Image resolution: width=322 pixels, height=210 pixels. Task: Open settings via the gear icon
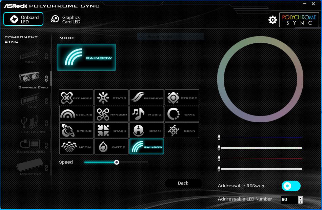coord(273,20)
